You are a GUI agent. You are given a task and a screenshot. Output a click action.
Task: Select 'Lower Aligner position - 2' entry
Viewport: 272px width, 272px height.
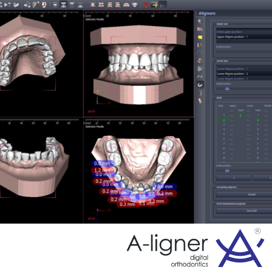[244, 74]
